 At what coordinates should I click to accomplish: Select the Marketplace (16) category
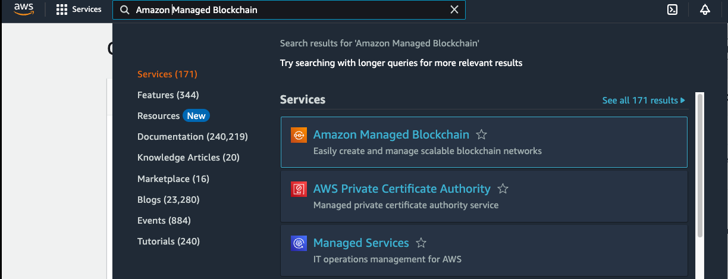pyautogui.click(x=173, y=178)
